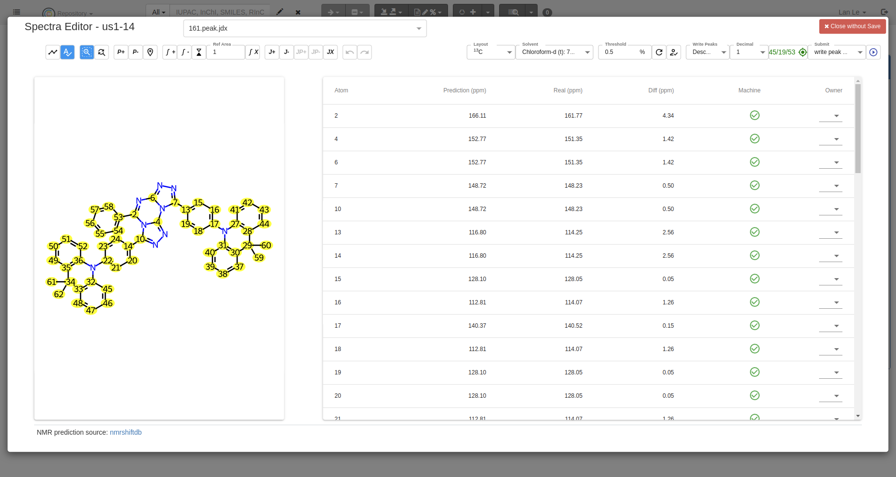Reset the zoom on the spectrum
896x477 pixels.
click(101, 52)
